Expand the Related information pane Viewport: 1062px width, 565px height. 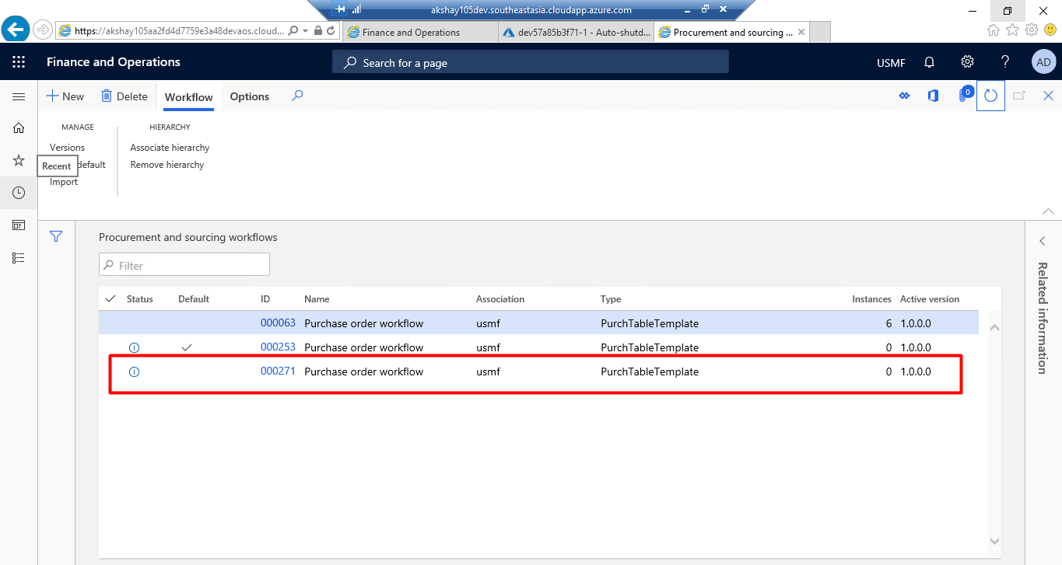pyautogui.click(x=1043, y=242)
